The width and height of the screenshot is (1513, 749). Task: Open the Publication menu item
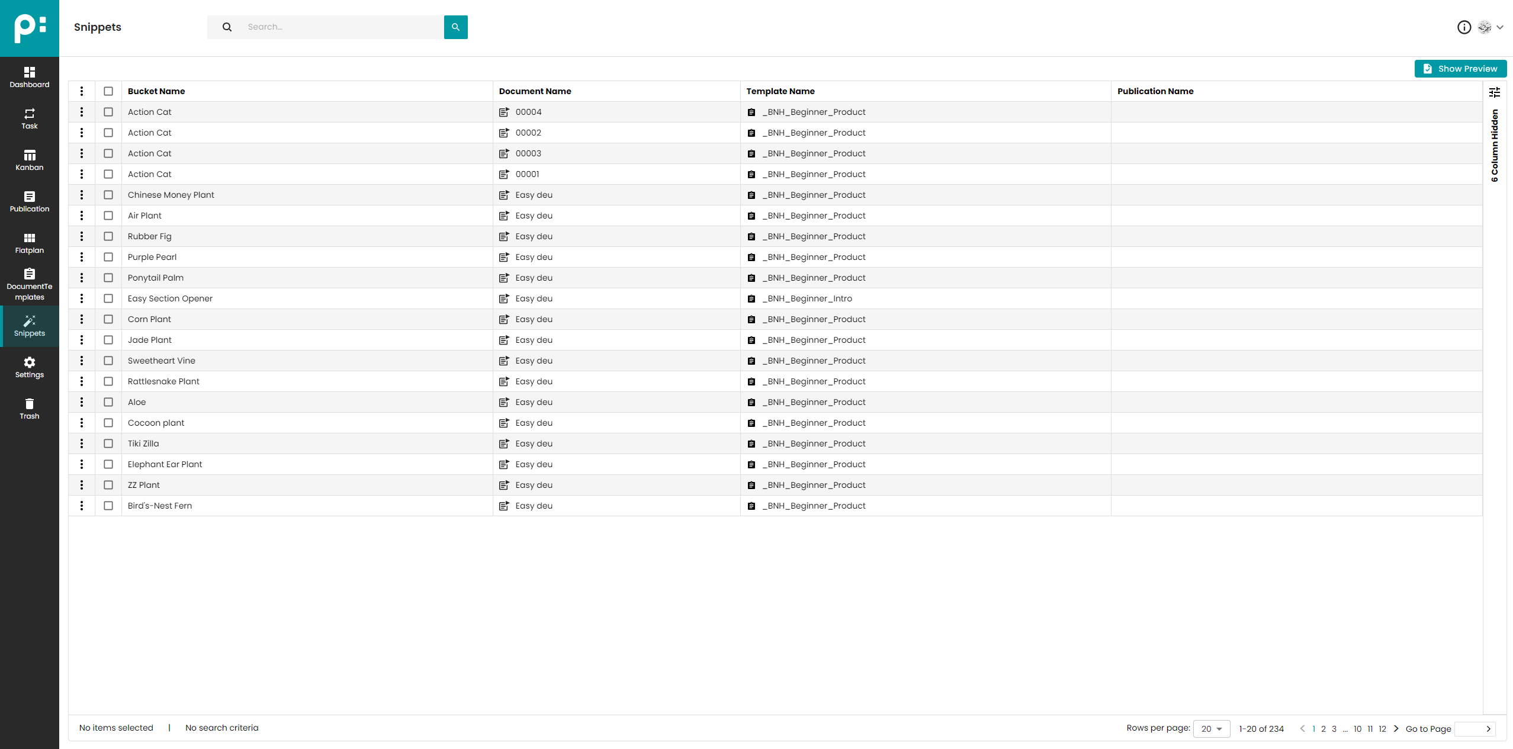pos(29,201)
